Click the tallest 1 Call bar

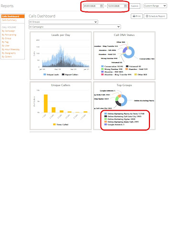(x=45, y=103)
